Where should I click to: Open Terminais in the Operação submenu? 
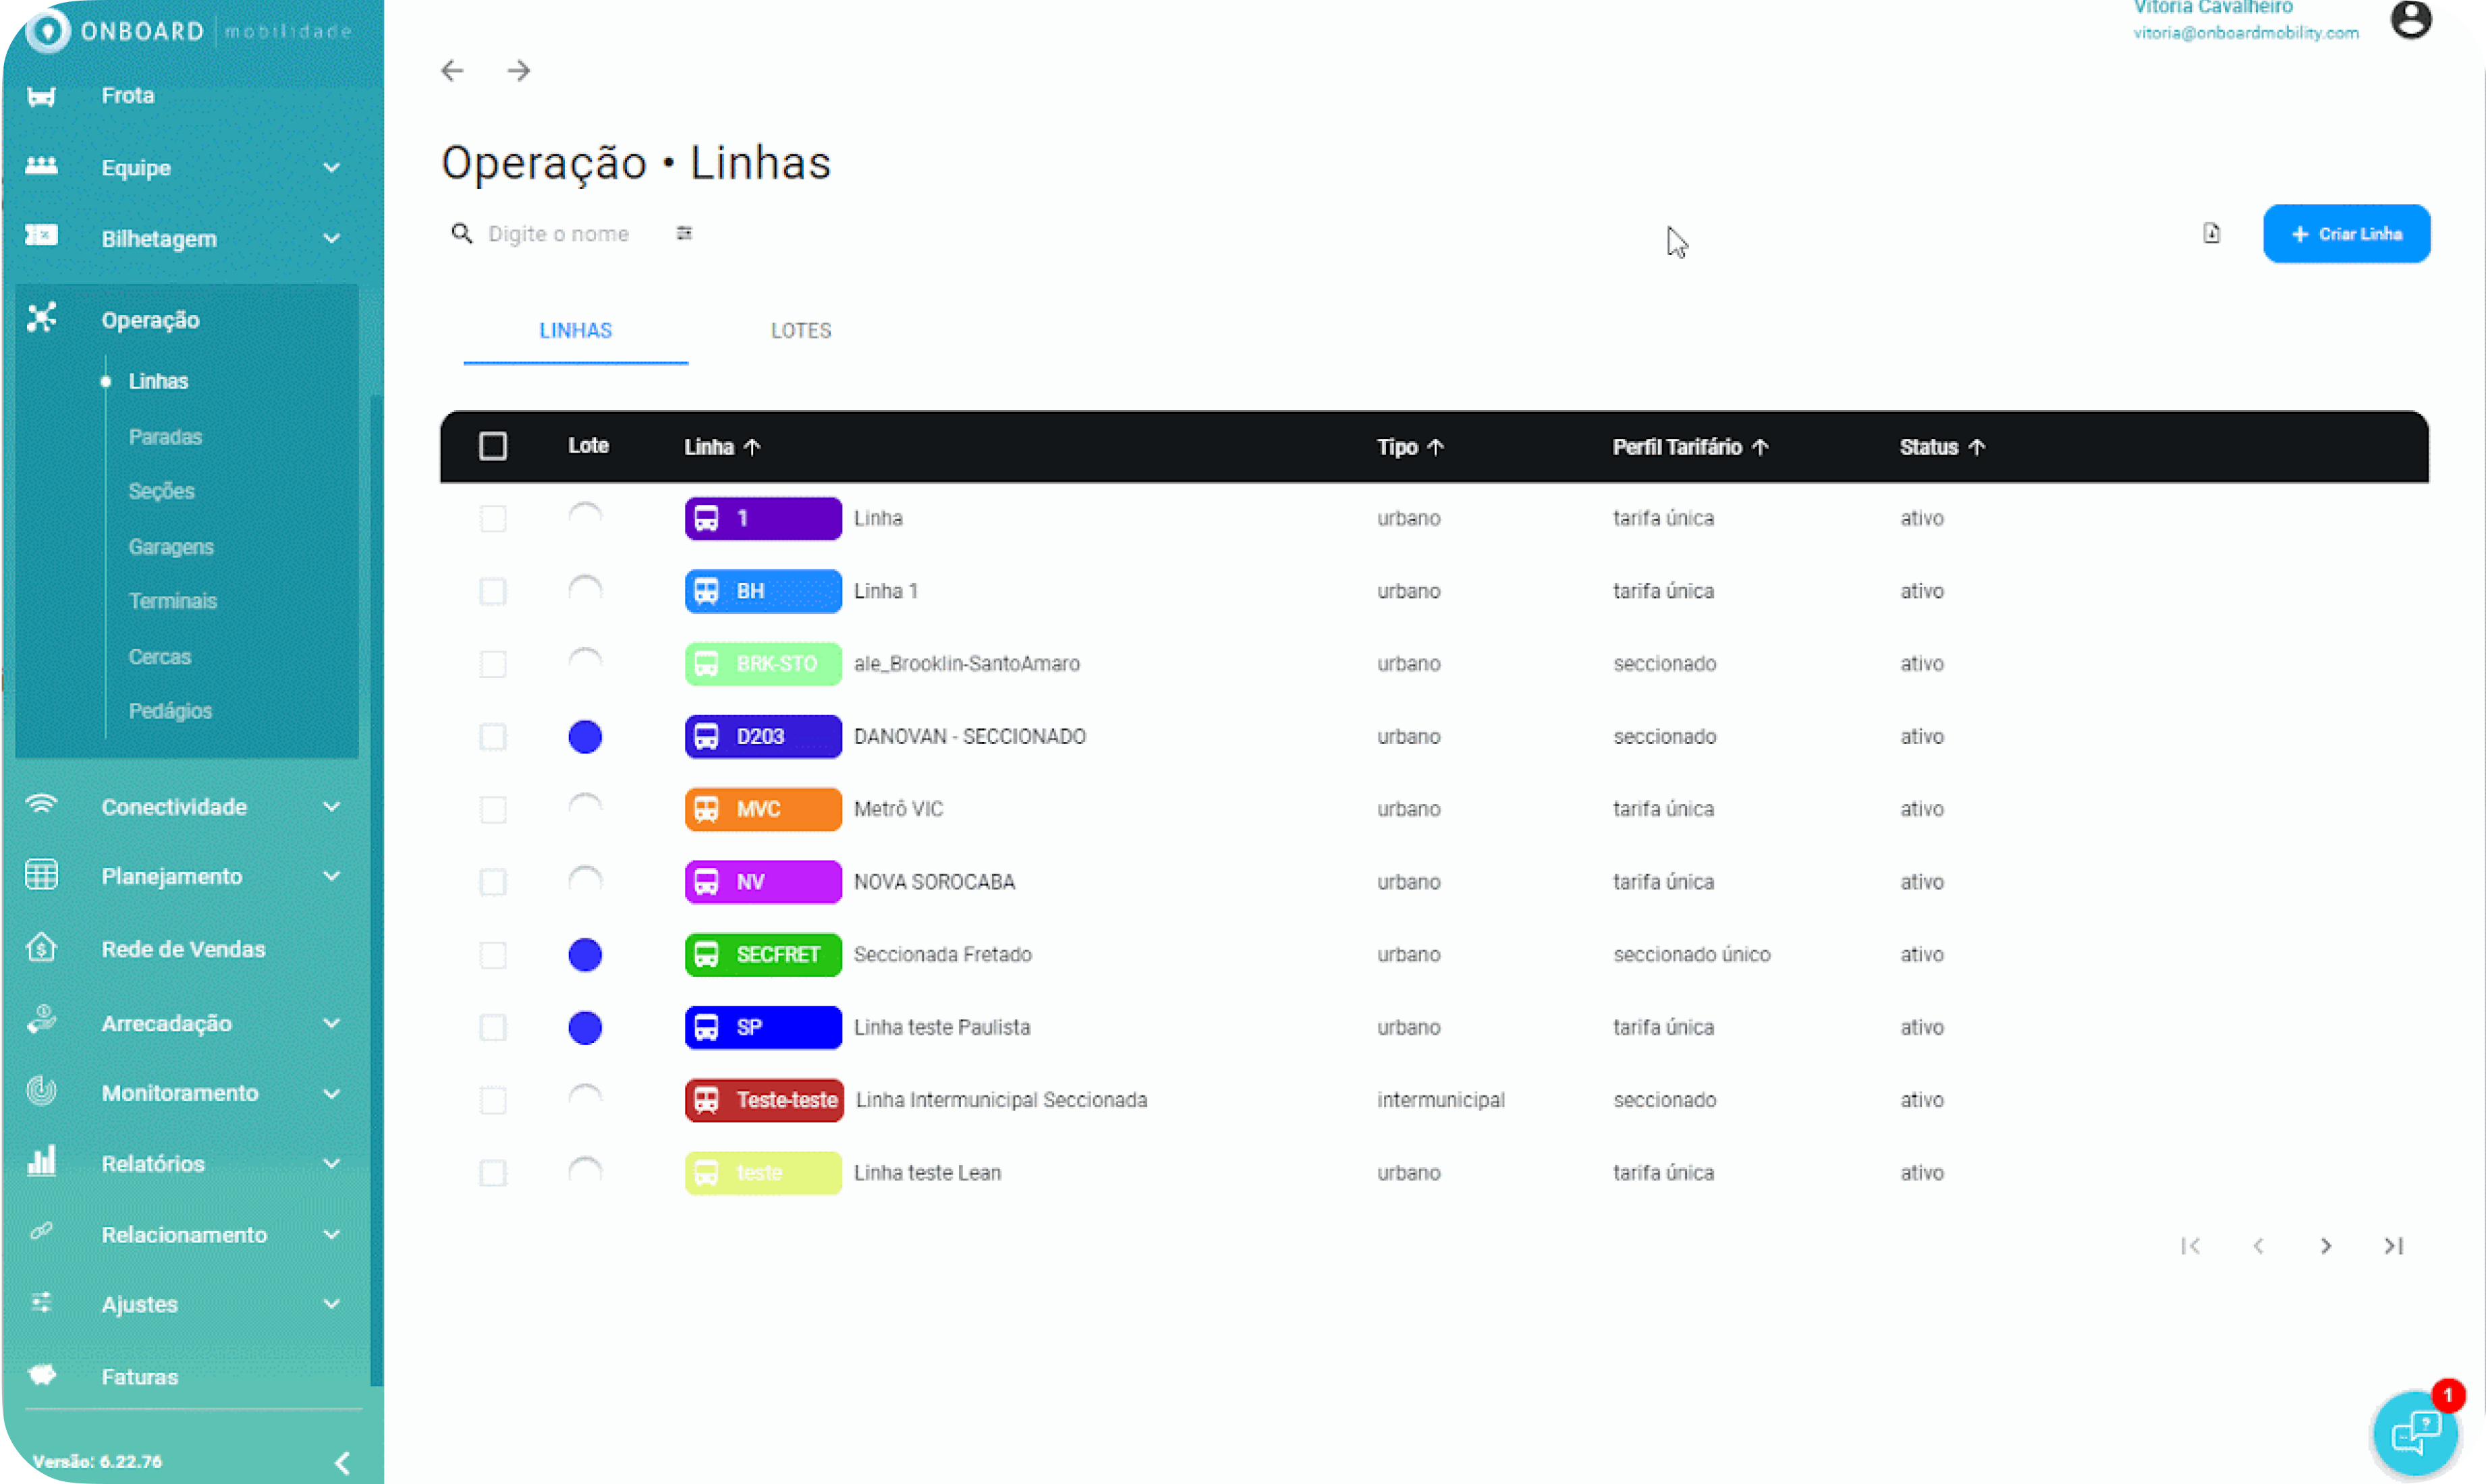point(172,601)
